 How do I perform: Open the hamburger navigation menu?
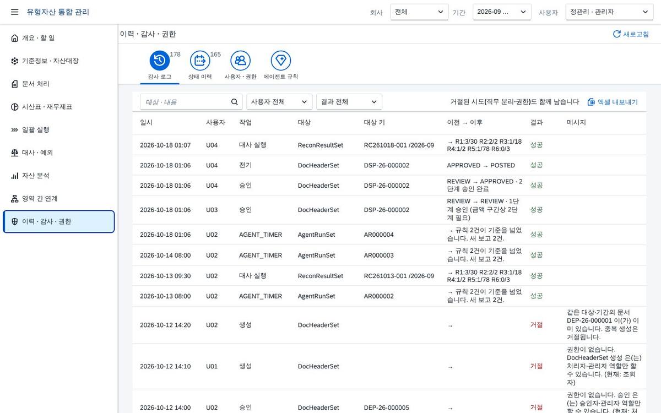15,12
